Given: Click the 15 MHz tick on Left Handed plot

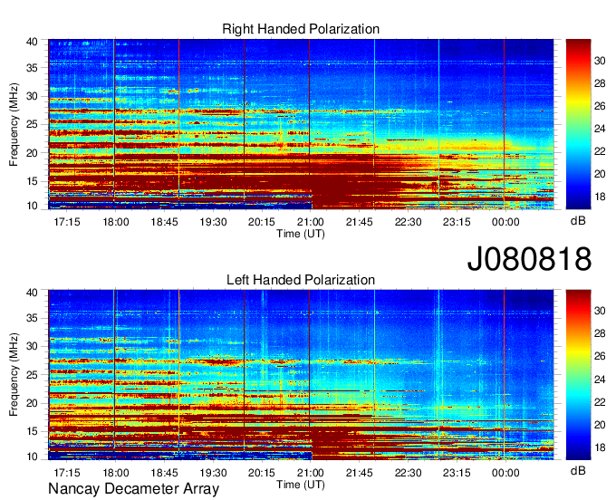Looking at the screenshot, I should 32,432.
